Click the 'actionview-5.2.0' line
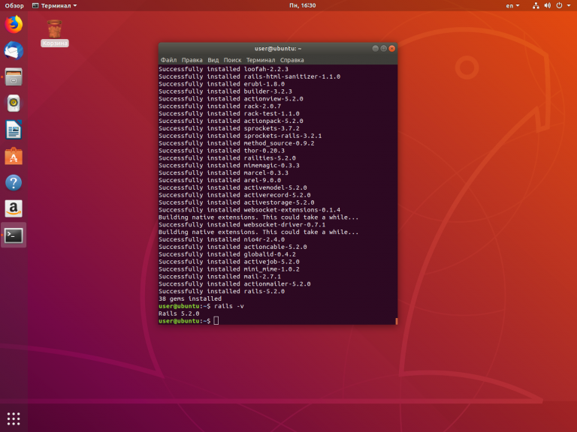577x432 pixels. click(231, 99)
